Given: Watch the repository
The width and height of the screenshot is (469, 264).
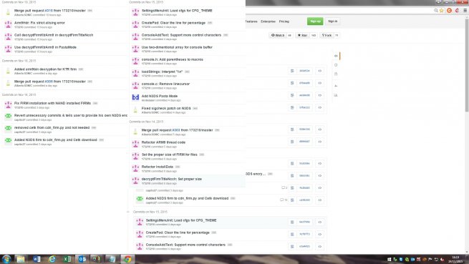Looking at the screenshot, I should [278, 35].
